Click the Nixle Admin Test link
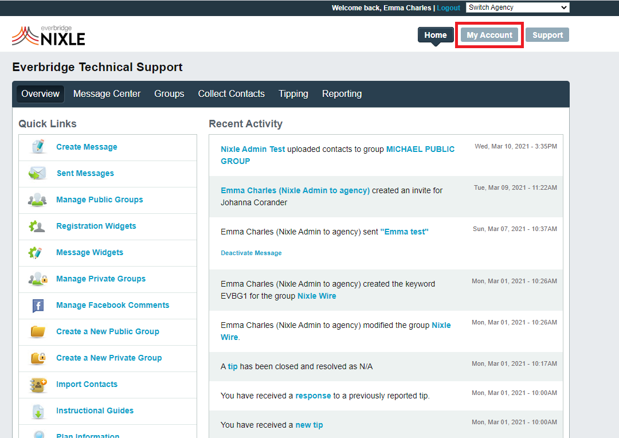 (253, 149)
